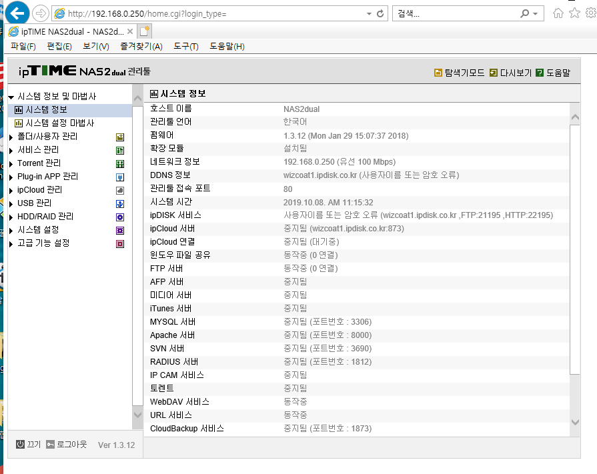Click the Plug-in APP 관리 plug icon
597x474 pixels.
120,177
